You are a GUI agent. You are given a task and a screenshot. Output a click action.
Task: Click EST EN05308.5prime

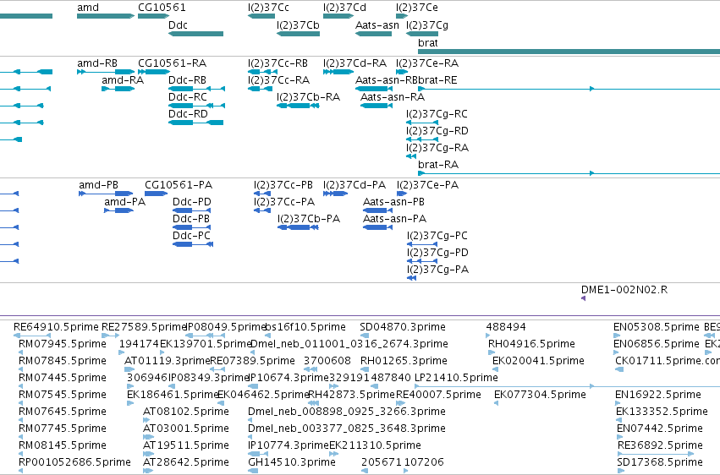click(616, 336)
